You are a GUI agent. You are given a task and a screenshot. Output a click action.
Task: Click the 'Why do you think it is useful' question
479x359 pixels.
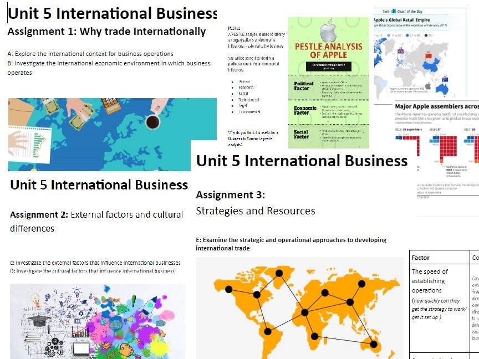click(253, 139)
